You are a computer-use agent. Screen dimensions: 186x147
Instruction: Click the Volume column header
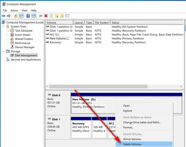tap(59, 23)
